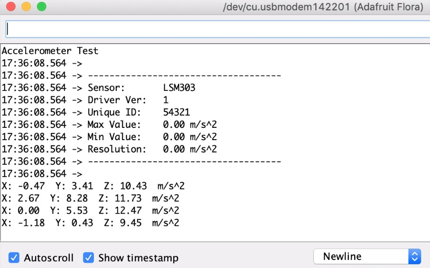Focus the serial send input field
430x268 pixels.
point(218,29)
